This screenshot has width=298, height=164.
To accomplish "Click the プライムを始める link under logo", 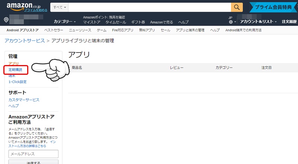I will point(36,10).
